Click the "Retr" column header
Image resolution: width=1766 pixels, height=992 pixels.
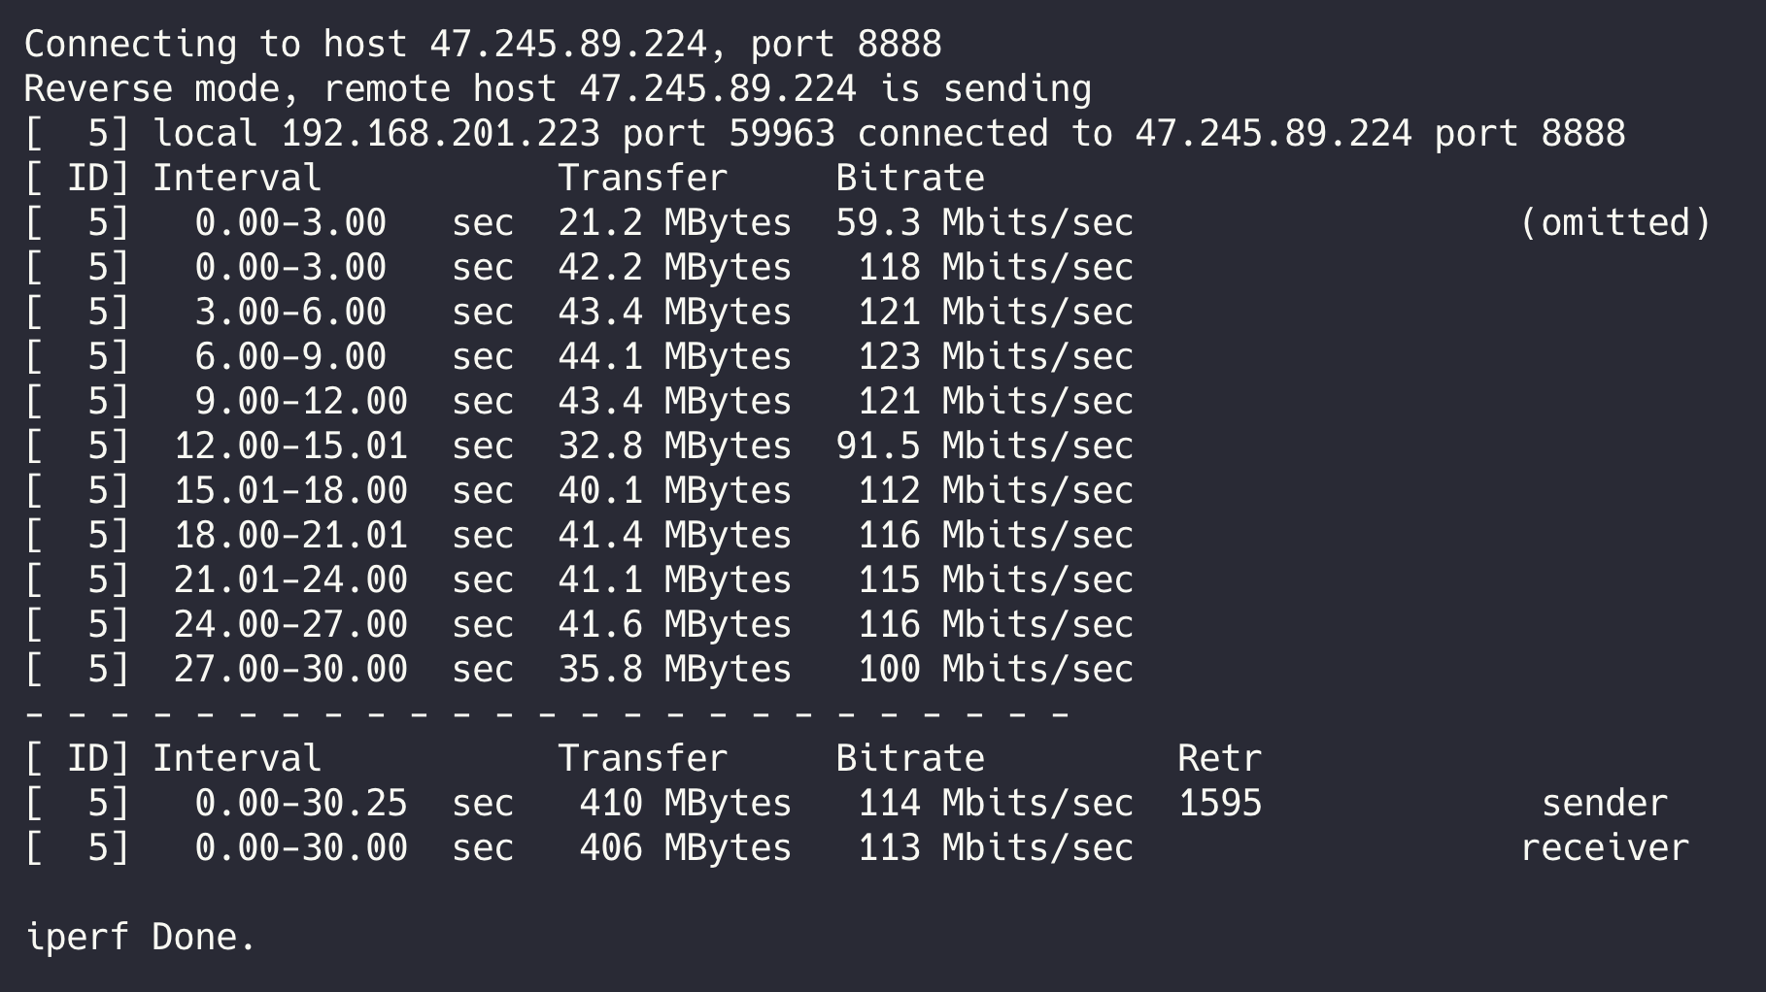[1219, 759]
